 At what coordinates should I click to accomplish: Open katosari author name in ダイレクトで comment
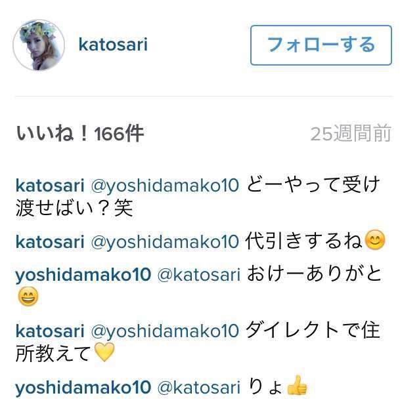pos(50,331)
